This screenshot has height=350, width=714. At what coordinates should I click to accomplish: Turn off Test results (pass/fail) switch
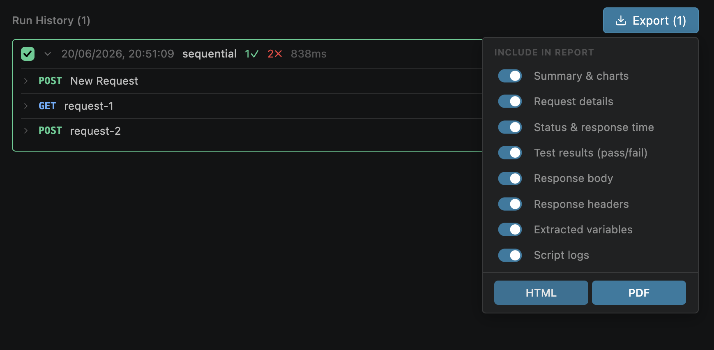pos(510,153)
